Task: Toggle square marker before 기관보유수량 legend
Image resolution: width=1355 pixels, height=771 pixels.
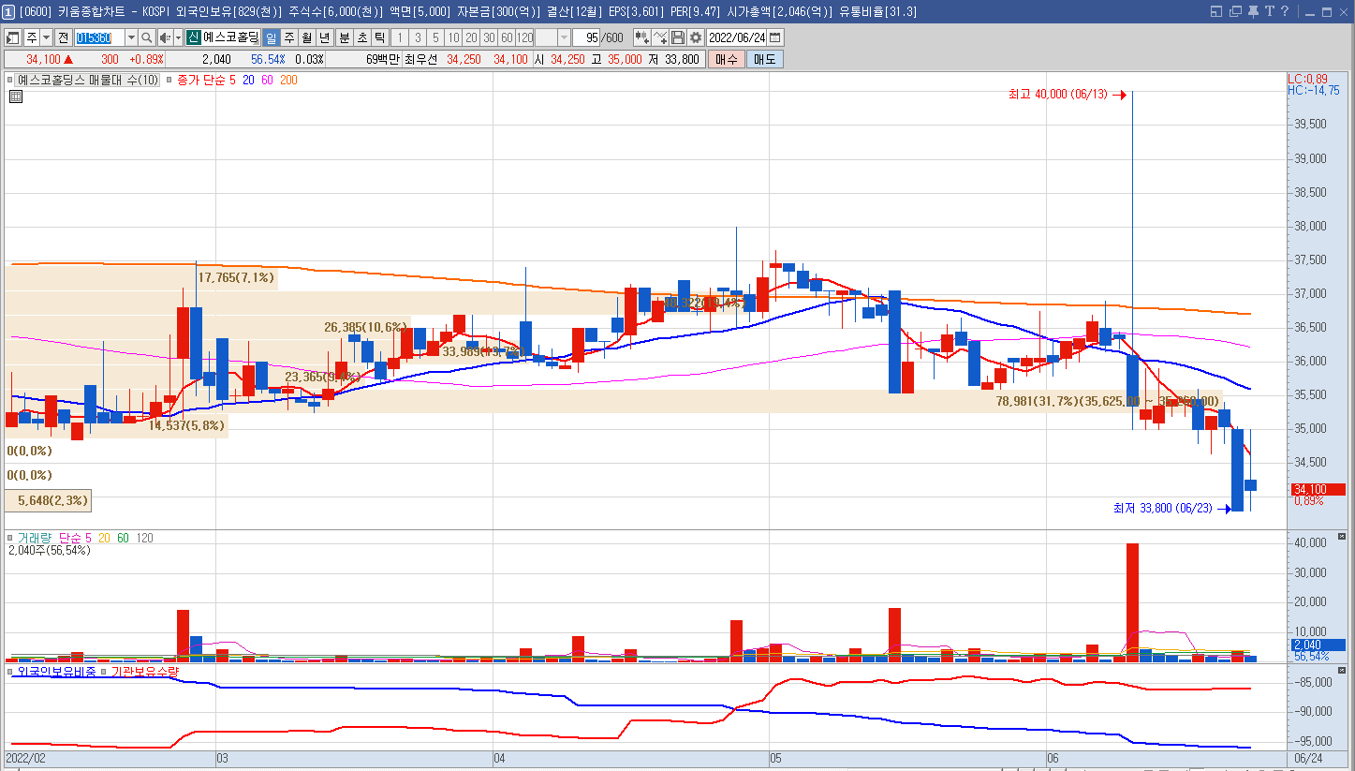Action: 104,672
